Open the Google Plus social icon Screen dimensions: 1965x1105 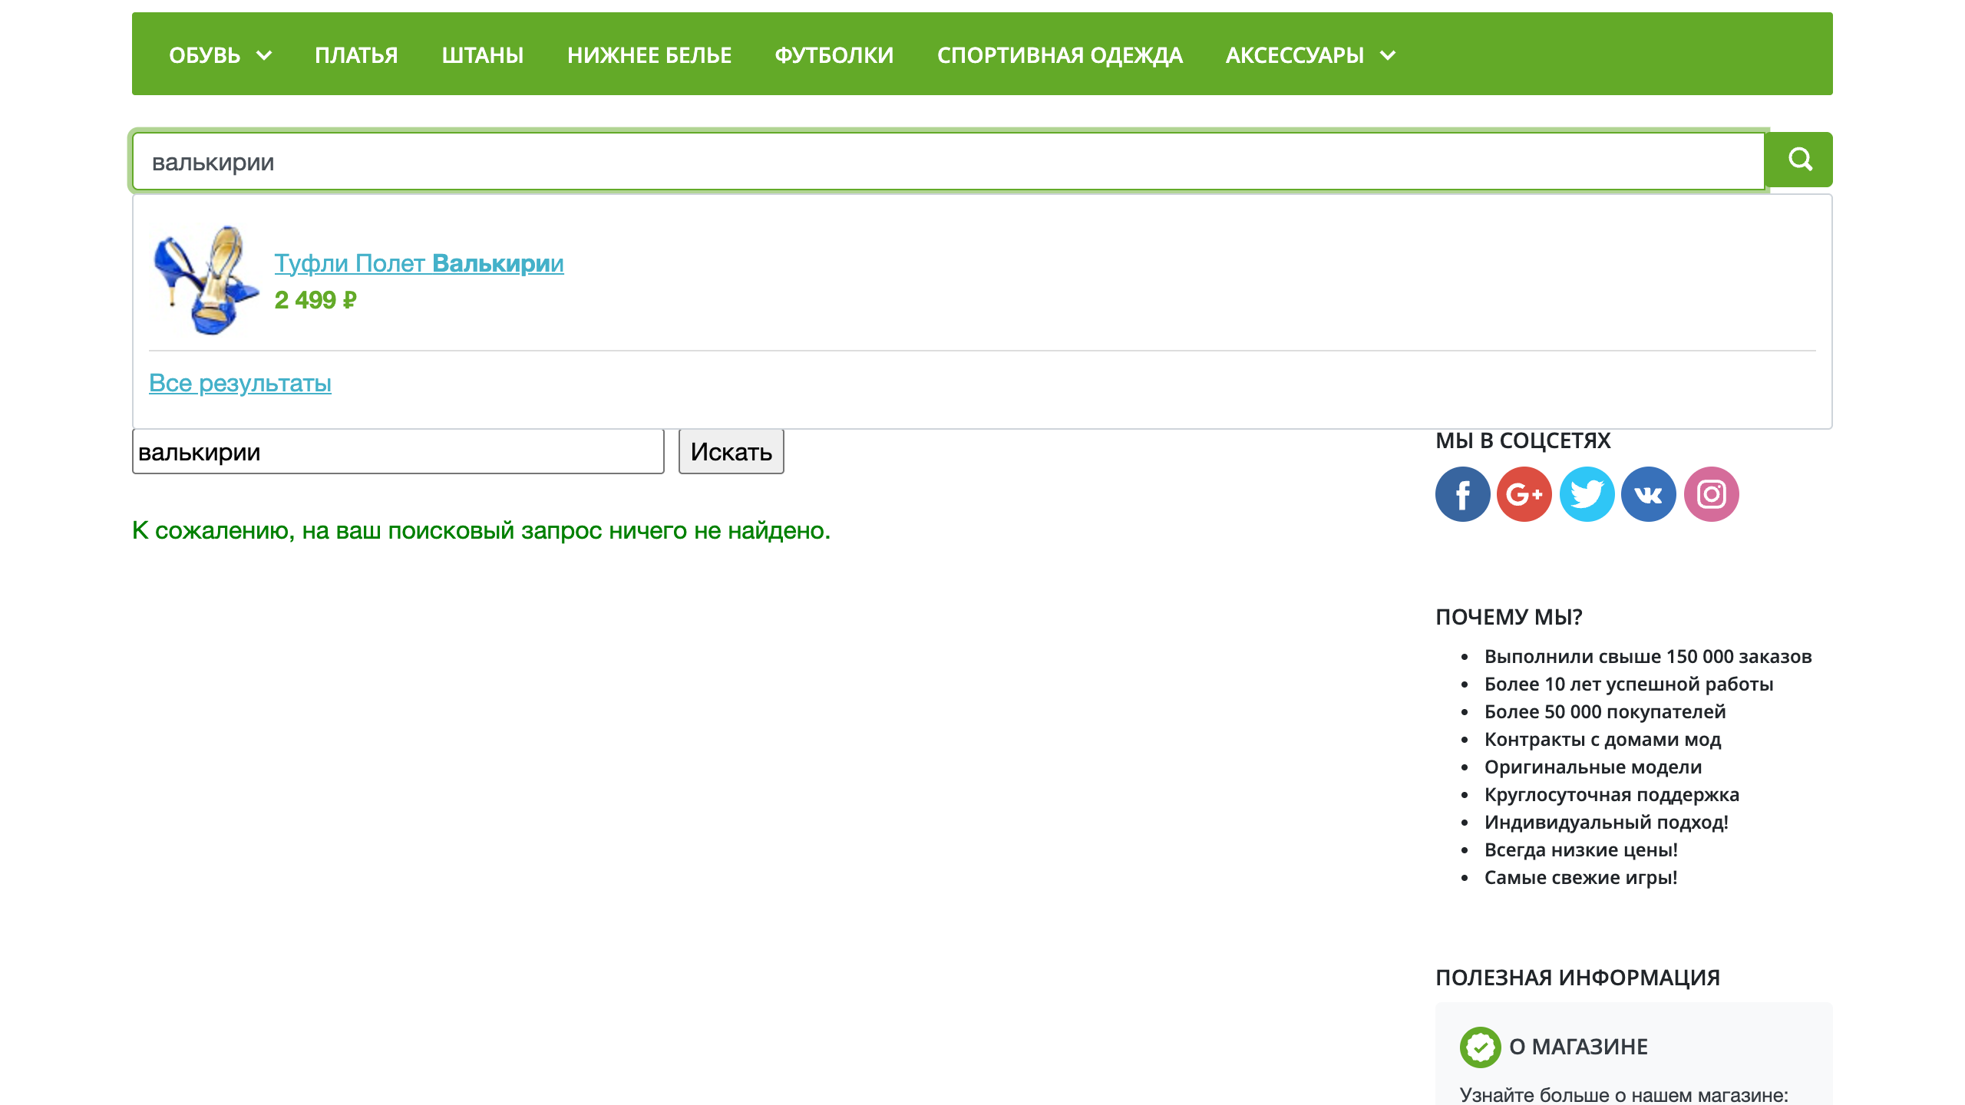click(x=1524, y=494)
